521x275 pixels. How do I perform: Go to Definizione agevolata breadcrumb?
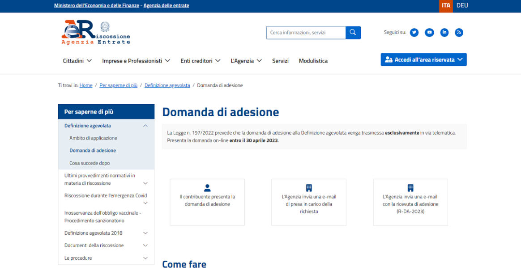coord(167,85)
